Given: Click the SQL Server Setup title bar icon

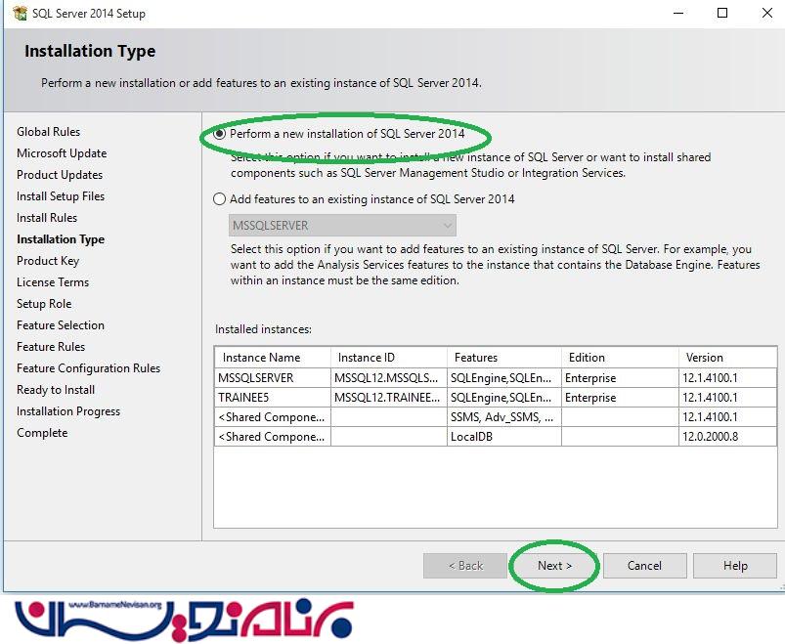Looking at the screenshot, I should 20,13.
